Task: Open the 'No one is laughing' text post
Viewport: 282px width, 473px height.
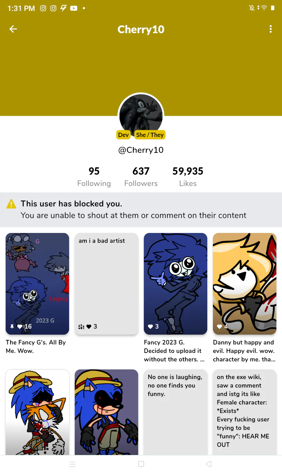Action: click(x=176, y=412)
